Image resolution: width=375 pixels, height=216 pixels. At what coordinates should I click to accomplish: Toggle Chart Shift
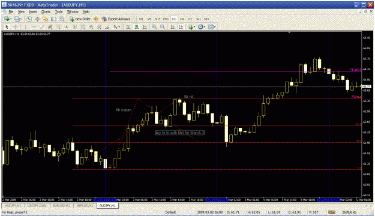181,27
